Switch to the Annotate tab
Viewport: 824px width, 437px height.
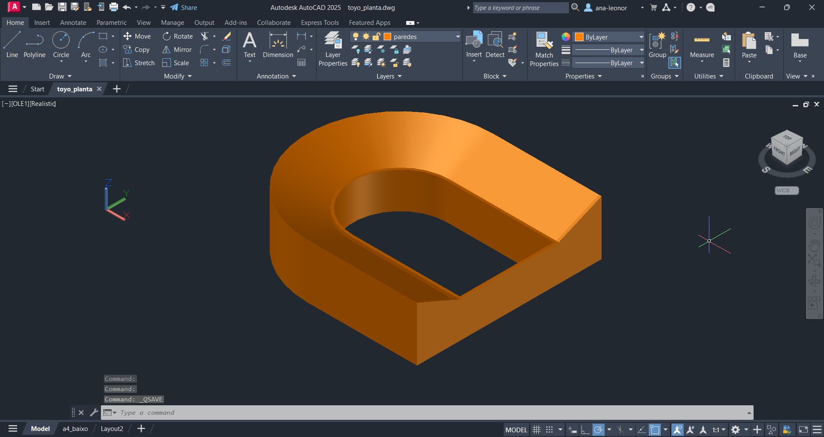pyautogui.click(x=73, y=23)
